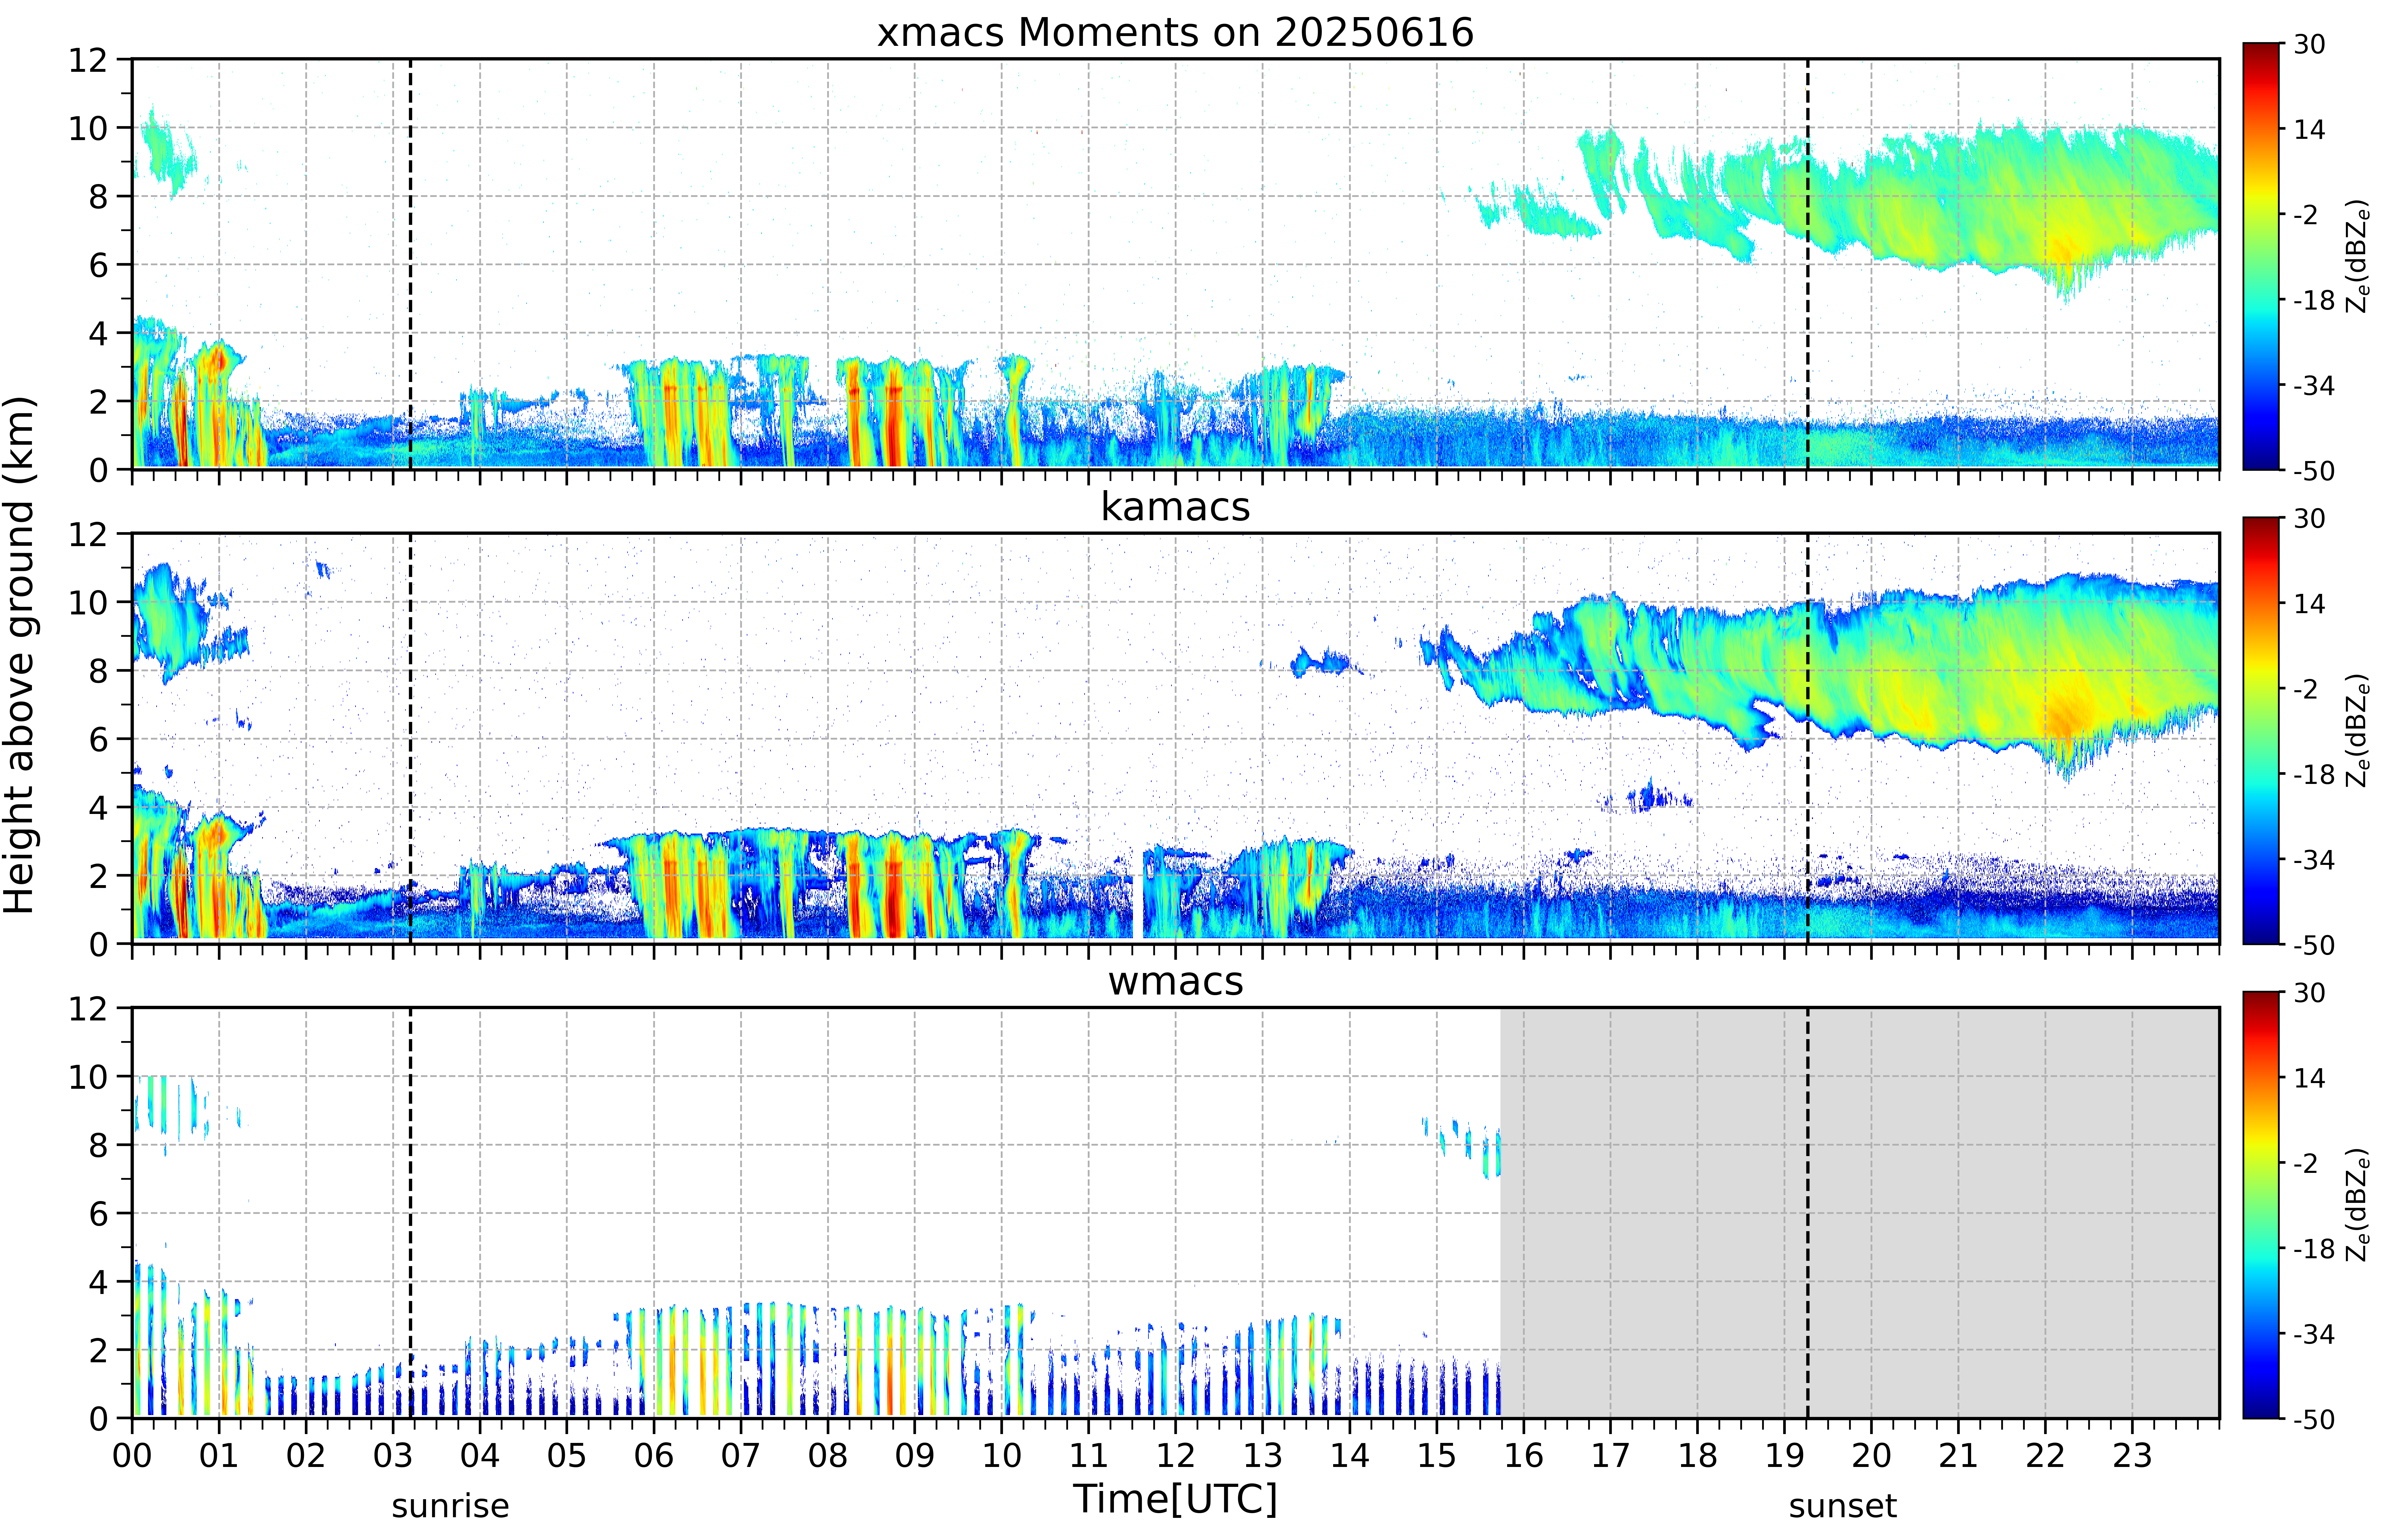Click the sunset dashed line in wmacs panel
The width and height of the screenshot is (2387, 1540).
click(x=1808, y=1213)
